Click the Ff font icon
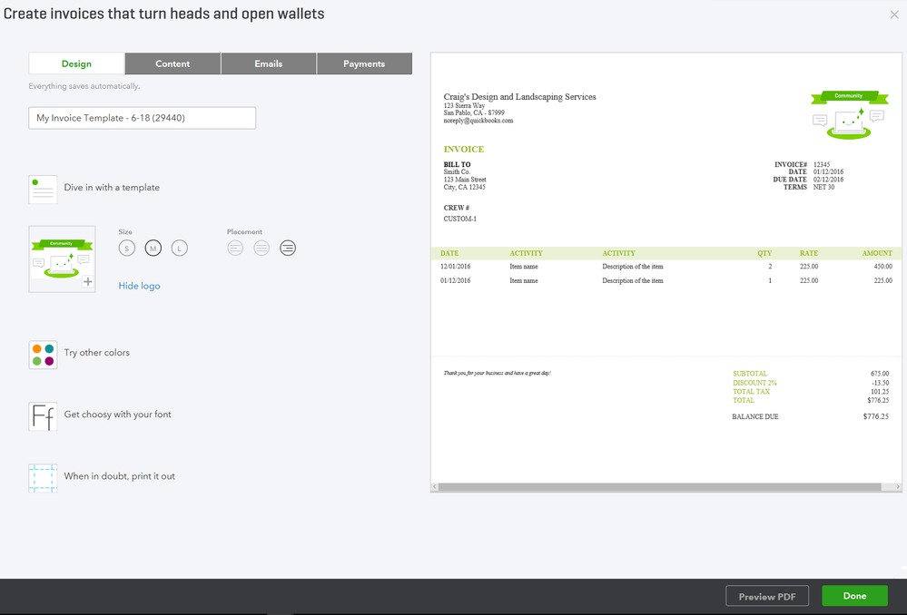 click(43, 415)
